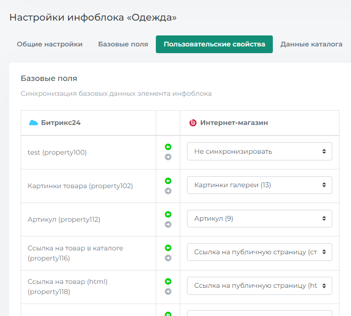Viewport: 351px width, 316px height.
Task: Open the Артикул (9) dropdown
Action: (259, 218)
